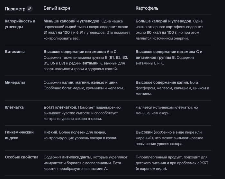Select the Белый акорн column header
Screen dimensions: 225x179
57,8
